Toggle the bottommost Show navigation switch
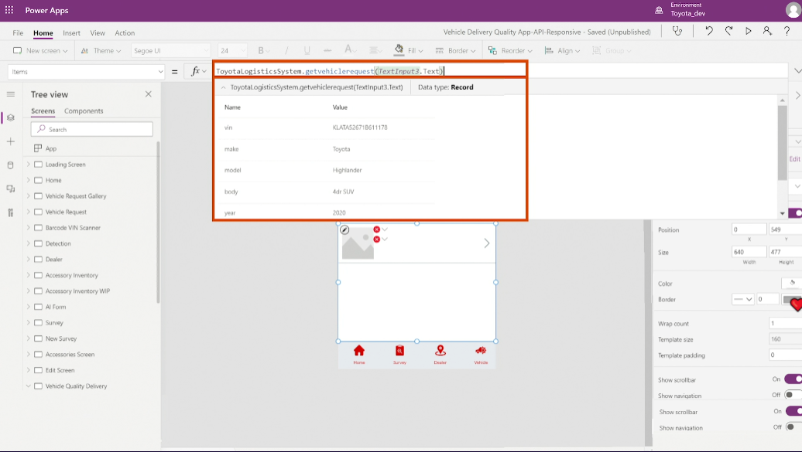802x452 pixels. pyautogui.click(x=793, y=427)
